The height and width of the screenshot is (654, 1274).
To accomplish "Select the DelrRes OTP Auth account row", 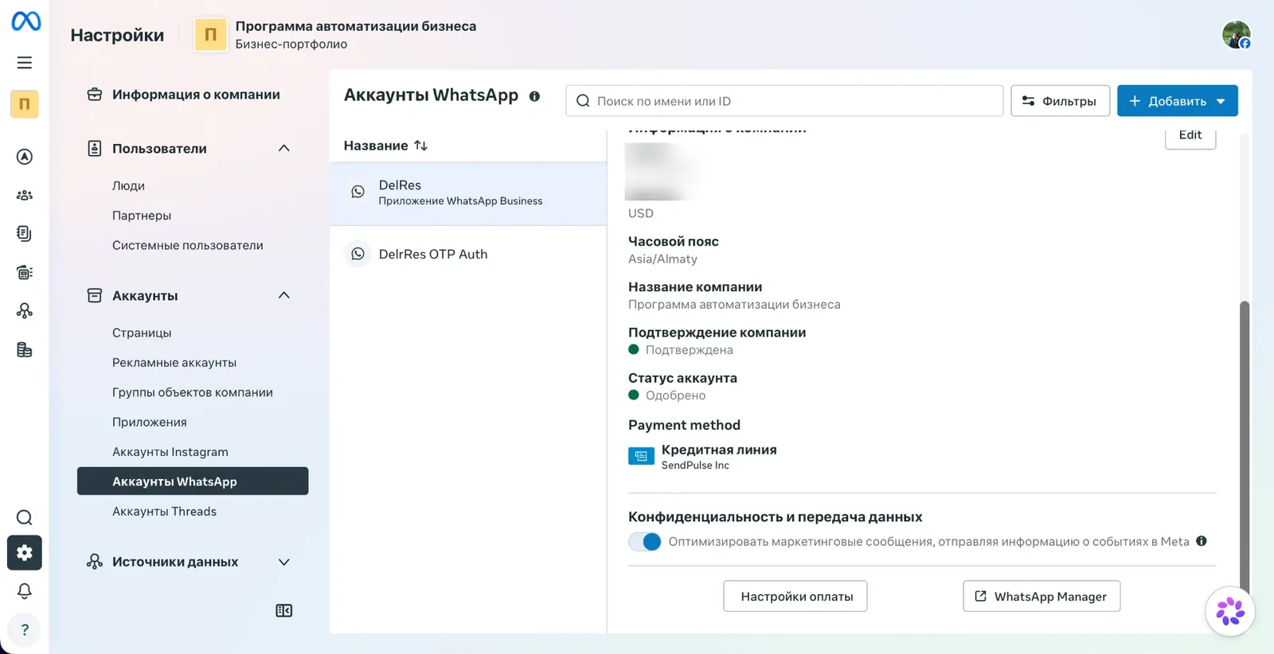I will pos(468,254).
